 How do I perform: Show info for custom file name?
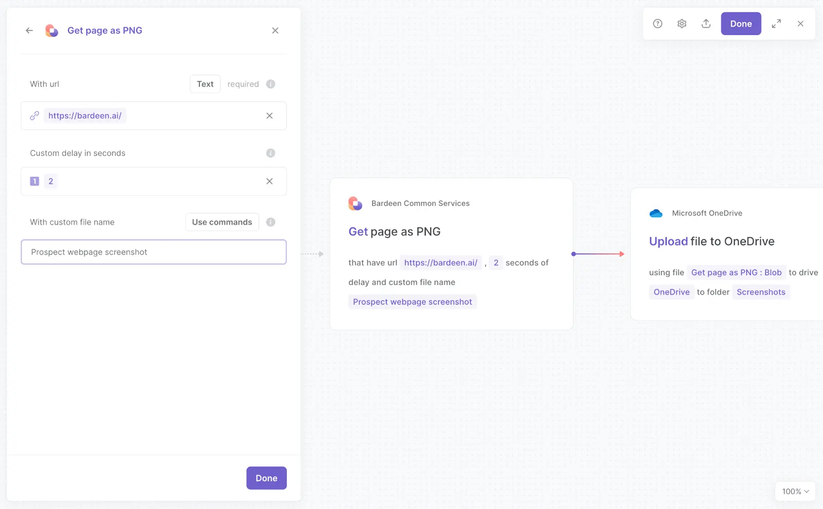coord(271,222)
